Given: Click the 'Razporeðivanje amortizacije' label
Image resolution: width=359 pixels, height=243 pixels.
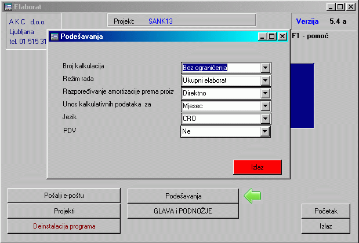Looking at the screenshot, I should point(118,91).
